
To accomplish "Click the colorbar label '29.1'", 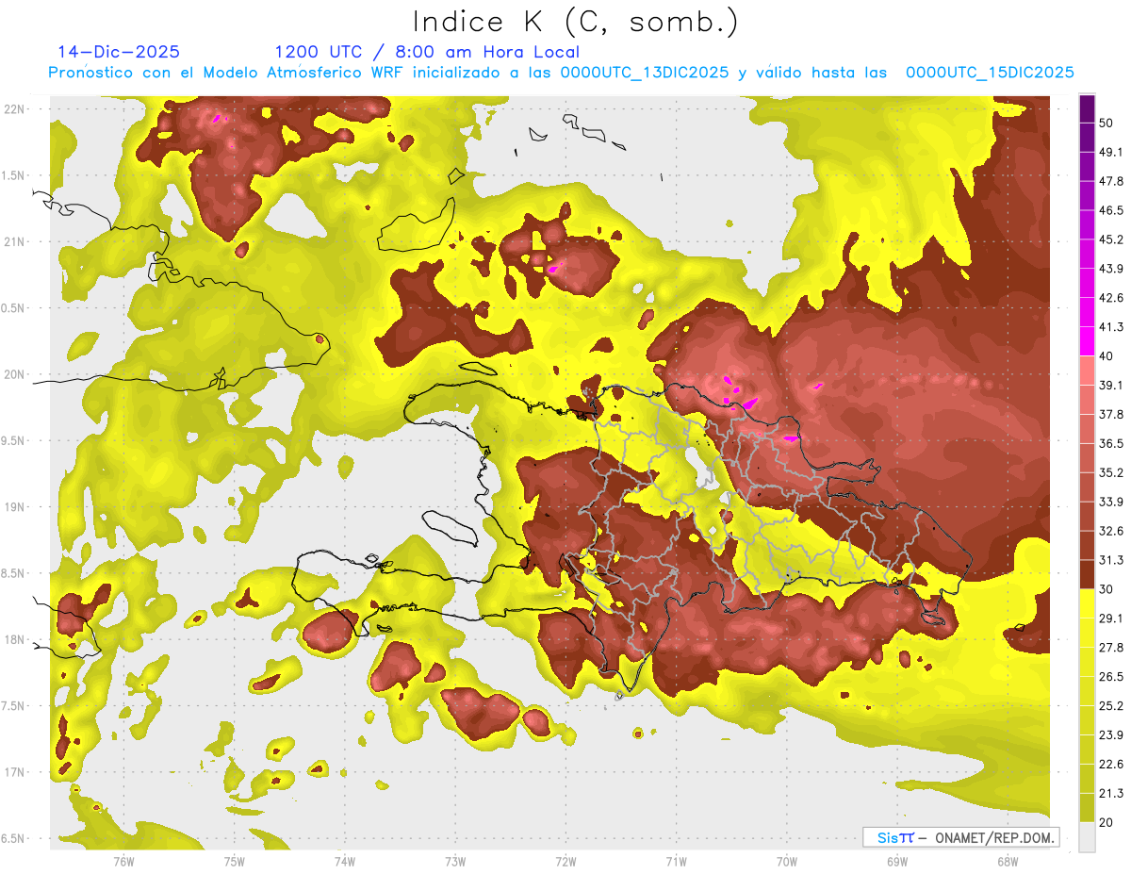I will pos(1111,618).
